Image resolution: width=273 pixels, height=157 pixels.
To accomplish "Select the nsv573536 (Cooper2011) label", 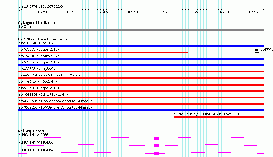I will pyautogui.click(x=39, y=62).
